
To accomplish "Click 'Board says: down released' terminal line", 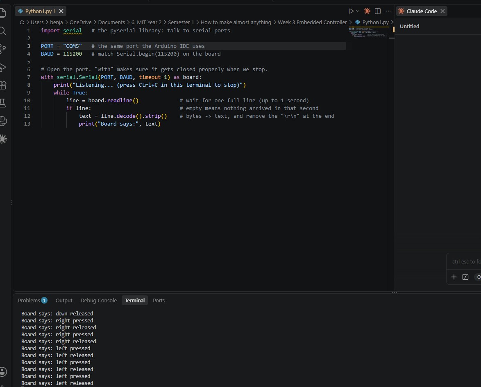I will pyautogui.click(x=57, y=313).
